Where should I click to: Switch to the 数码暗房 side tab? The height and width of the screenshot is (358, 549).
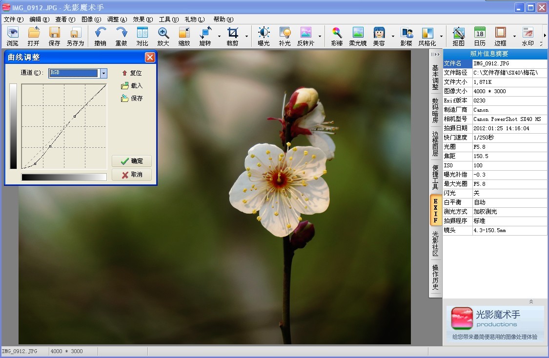(x=435, y=110)
